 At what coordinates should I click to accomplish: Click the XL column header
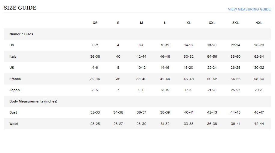[188, 23]
